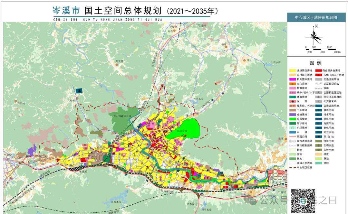Viewport: 348px width, 214px height.
Task: Click the QR code at bottom right
Action: point(303,201)
